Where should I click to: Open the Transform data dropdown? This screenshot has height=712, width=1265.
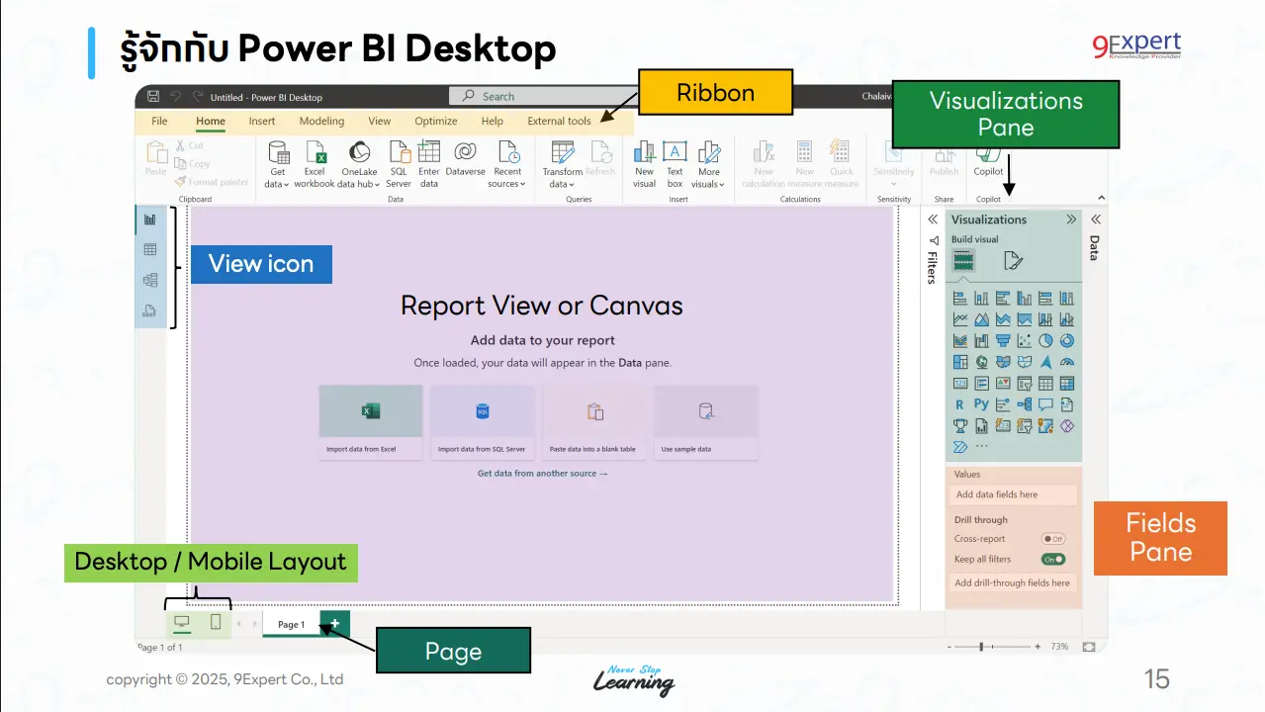point(562,164)
